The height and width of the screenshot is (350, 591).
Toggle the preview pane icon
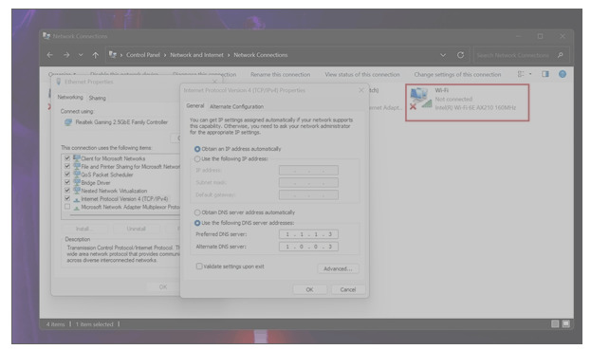pyautogui.click(x=545, y=74)
